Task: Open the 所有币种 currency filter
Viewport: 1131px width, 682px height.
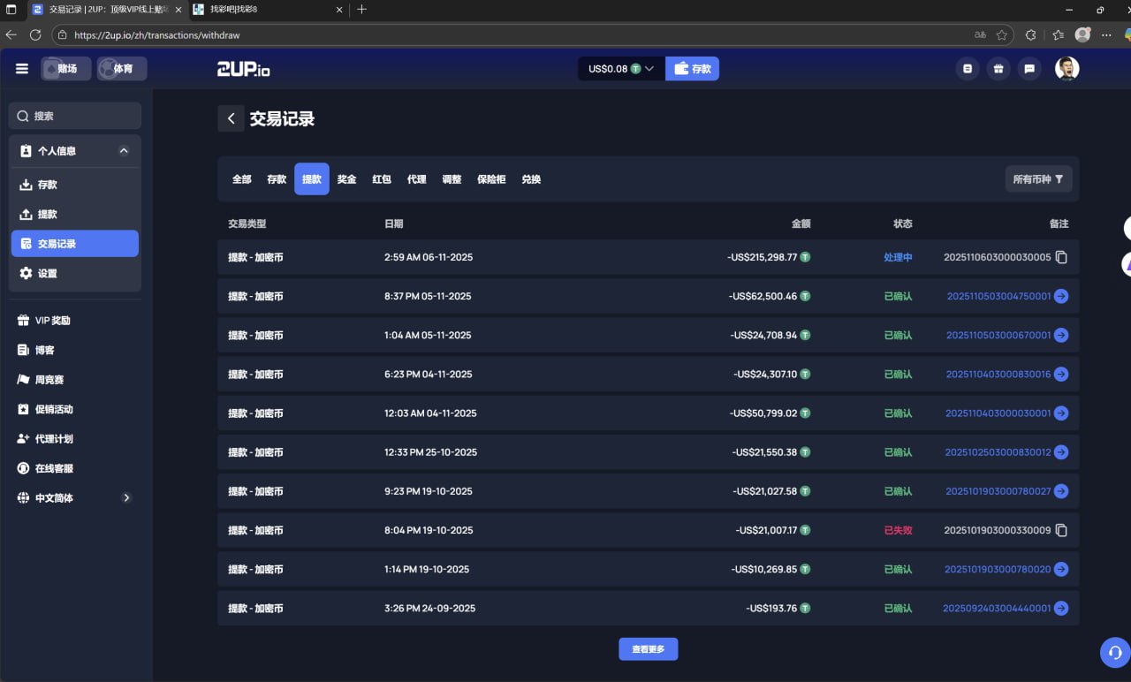Action: (x=1038, y=178)
